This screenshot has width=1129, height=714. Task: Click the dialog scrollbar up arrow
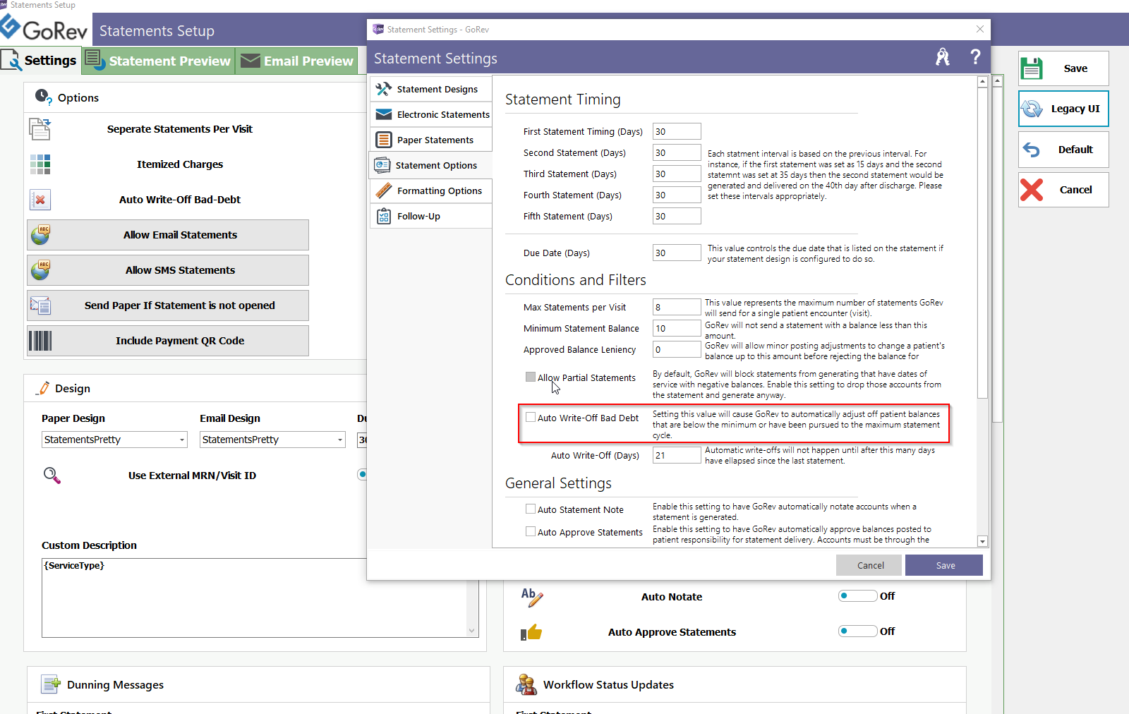tap(982, 82)
